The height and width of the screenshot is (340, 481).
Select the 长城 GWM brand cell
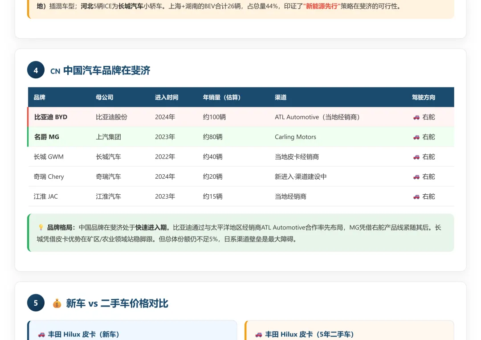click(49, 157)
